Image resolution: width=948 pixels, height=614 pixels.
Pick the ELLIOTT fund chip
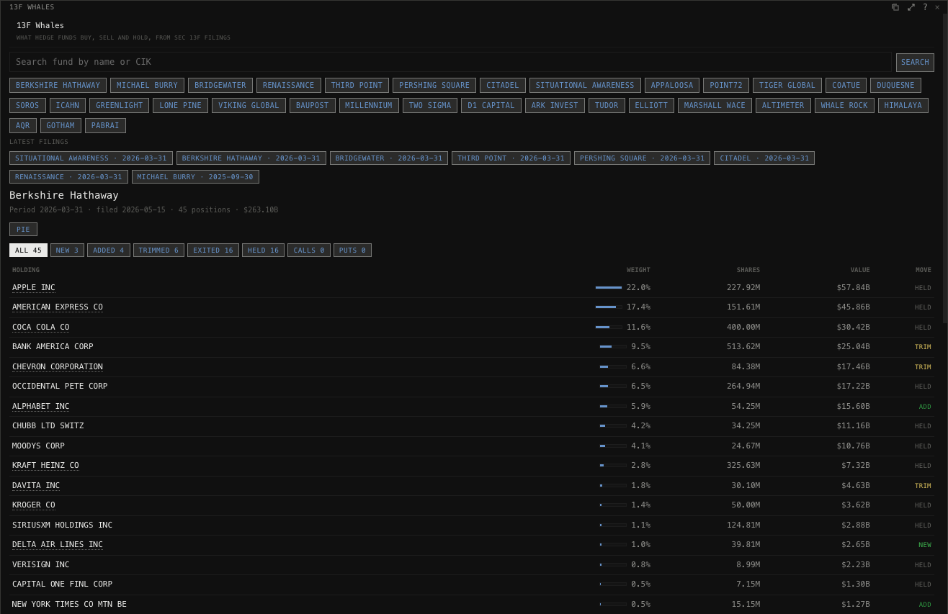pos(651,106)
